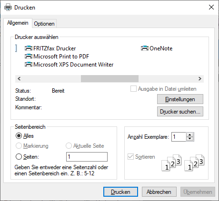Switch to the Optionen tab

(44, 24)
